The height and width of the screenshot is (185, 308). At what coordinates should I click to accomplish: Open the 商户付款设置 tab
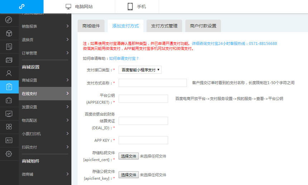203,26
